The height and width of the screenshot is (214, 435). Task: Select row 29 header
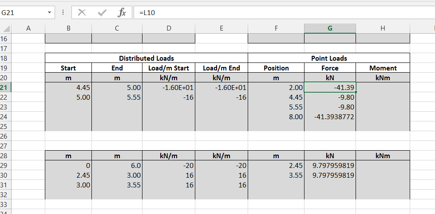pos(4,165)
